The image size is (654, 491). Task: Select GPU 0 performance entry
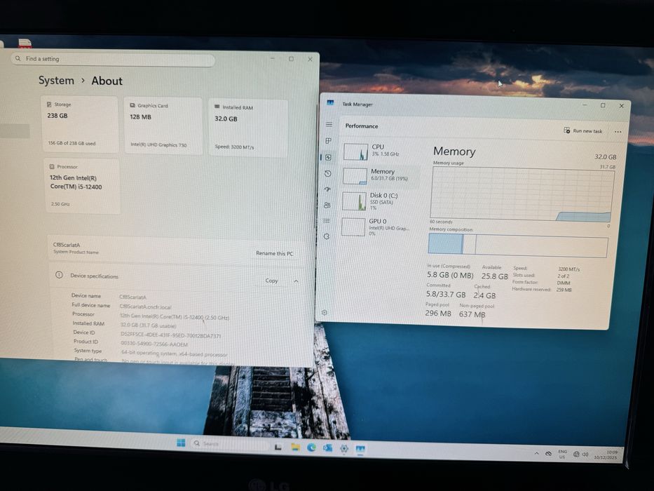pyautogui.click(x=377, y=227)
